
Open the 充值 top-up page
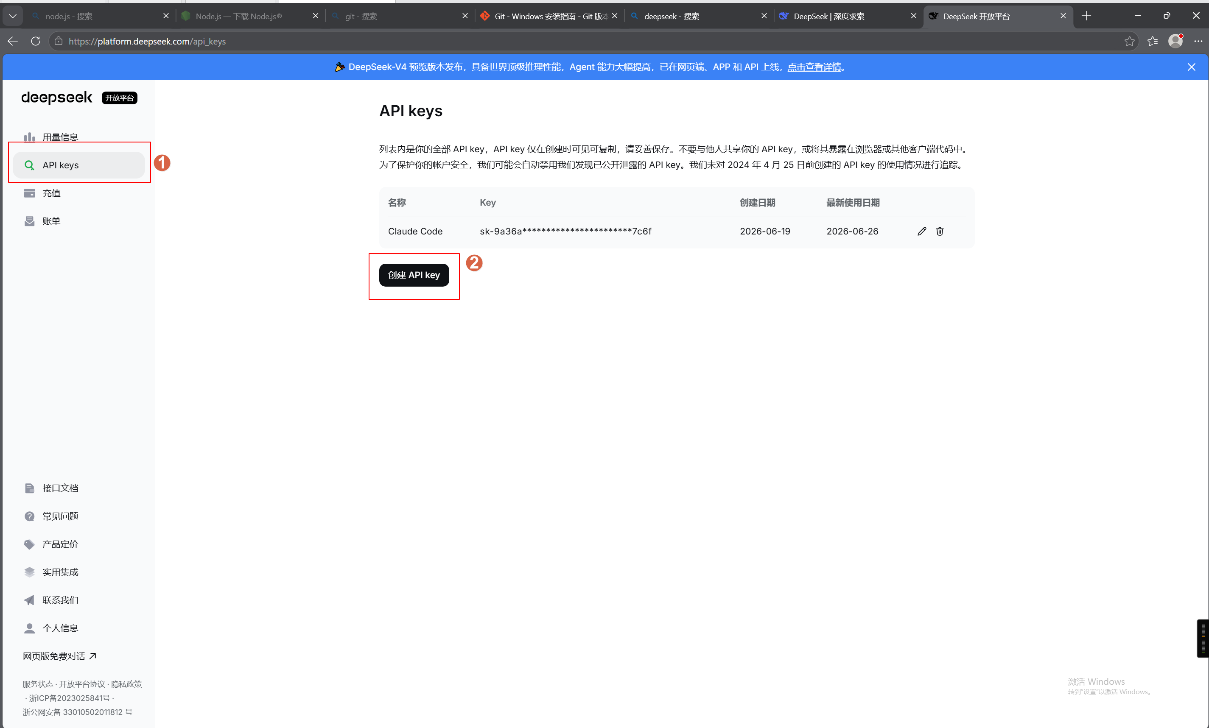pos(78,193)
